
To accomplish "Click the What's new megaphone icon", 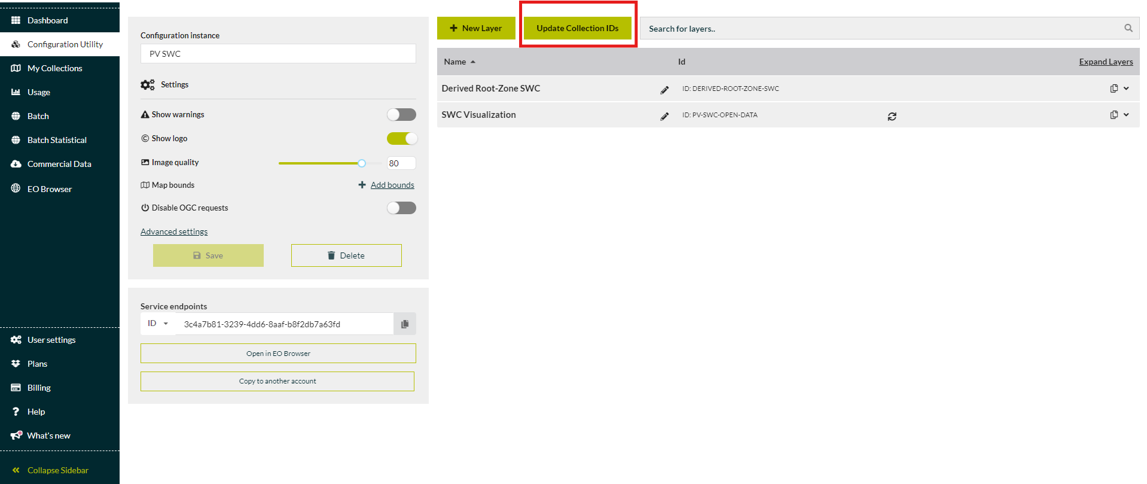I will (x=16, y=435).
